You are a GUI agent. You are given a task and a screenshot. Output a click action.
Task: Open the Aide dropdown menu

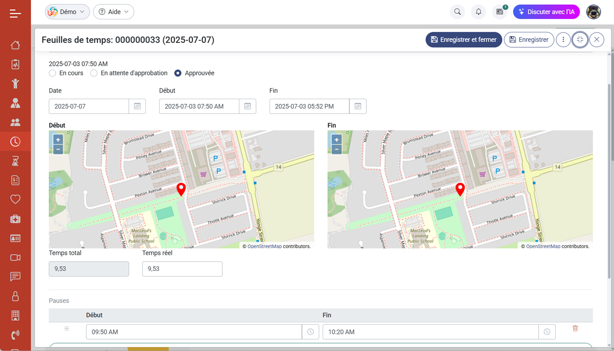click(114, 12)
